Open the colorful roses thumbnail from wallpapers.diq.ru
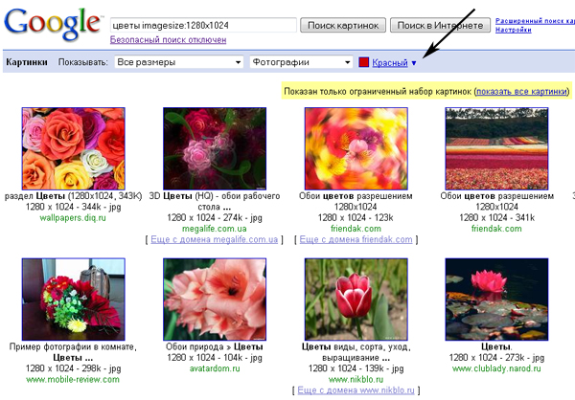 point(74,148)
